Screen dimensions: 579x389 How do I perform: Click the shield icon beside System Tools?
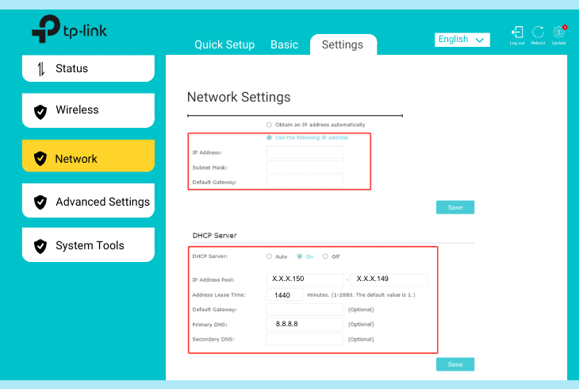[x=40, y=246]
